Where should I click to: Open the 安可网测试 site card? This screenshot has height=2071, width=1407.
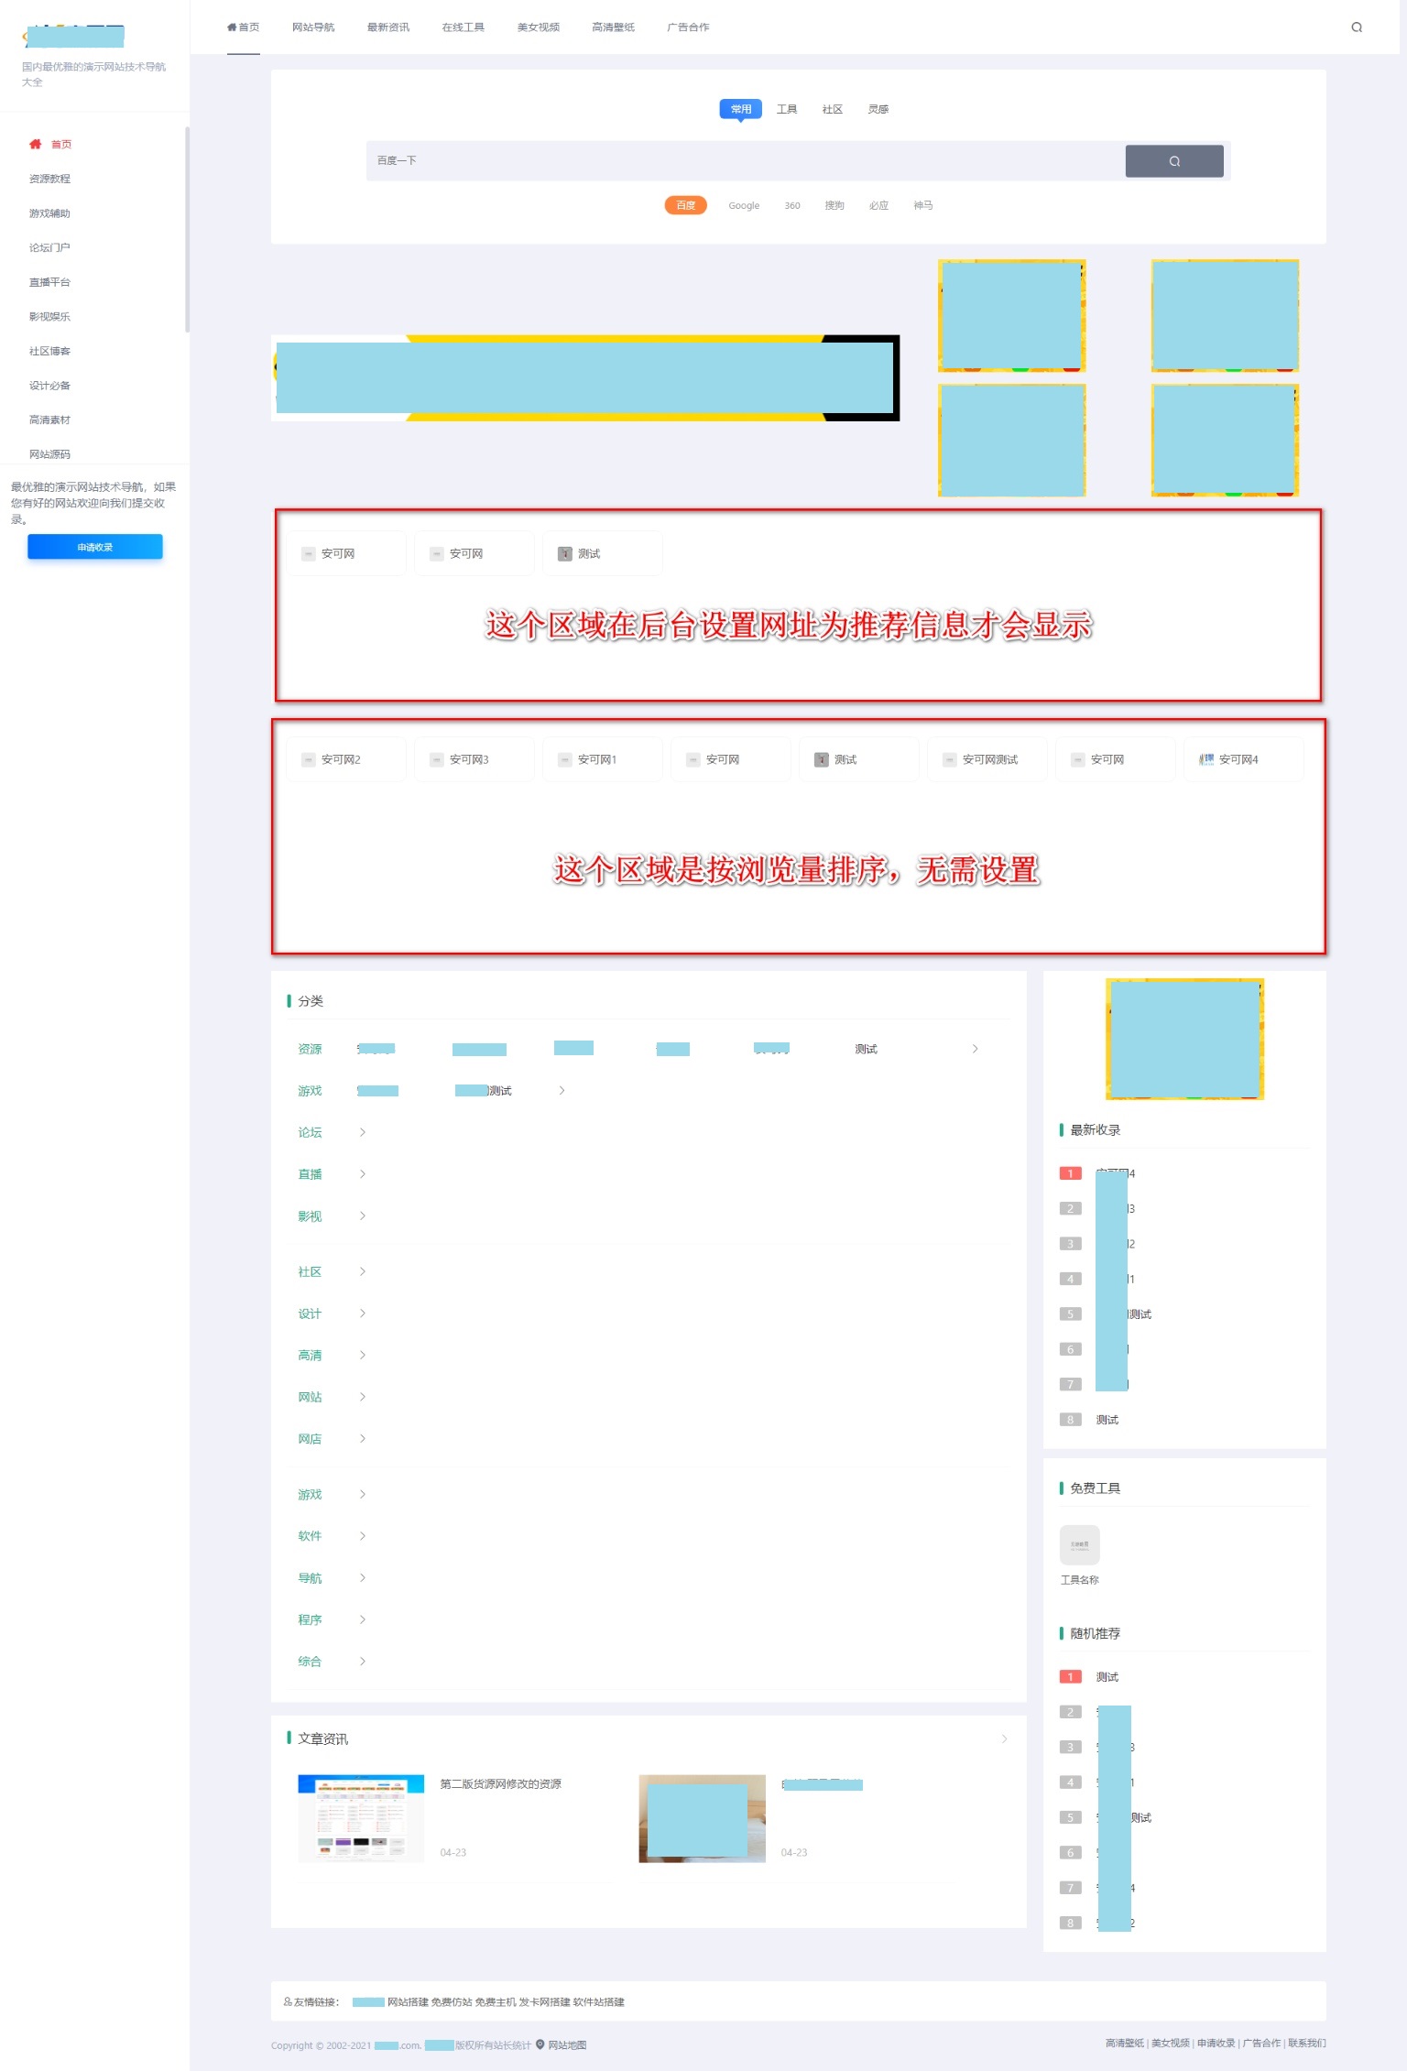click(x=987, y=759)
